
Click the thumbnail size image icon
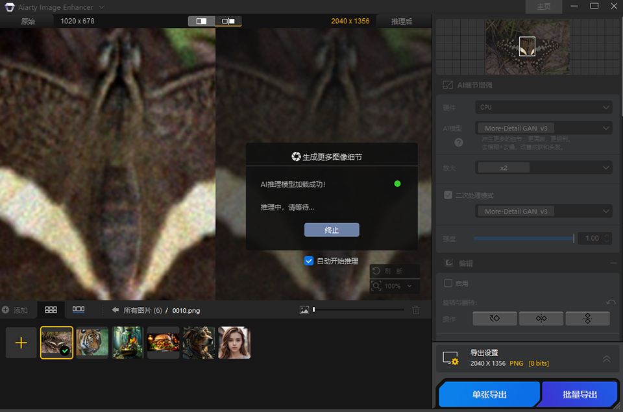point(304,310)
